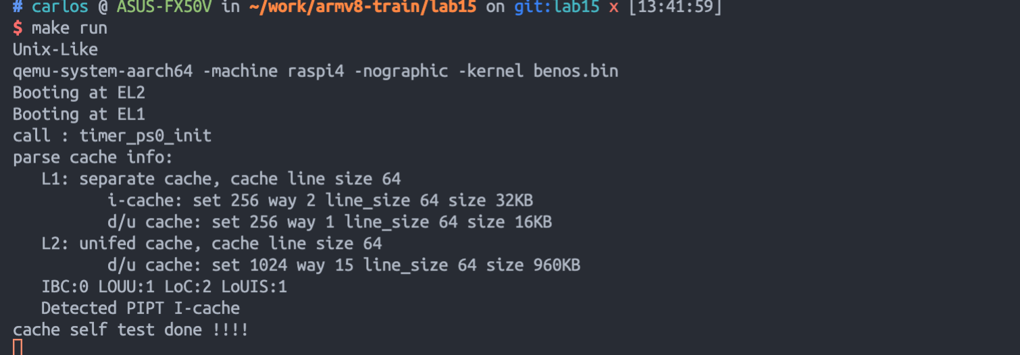The height and width of the screenshot is (355, 1020).
Task: Click the "IBC:0 LOUU:1 LoC:2 LoUIS:1" line
Action: (164, 287)
